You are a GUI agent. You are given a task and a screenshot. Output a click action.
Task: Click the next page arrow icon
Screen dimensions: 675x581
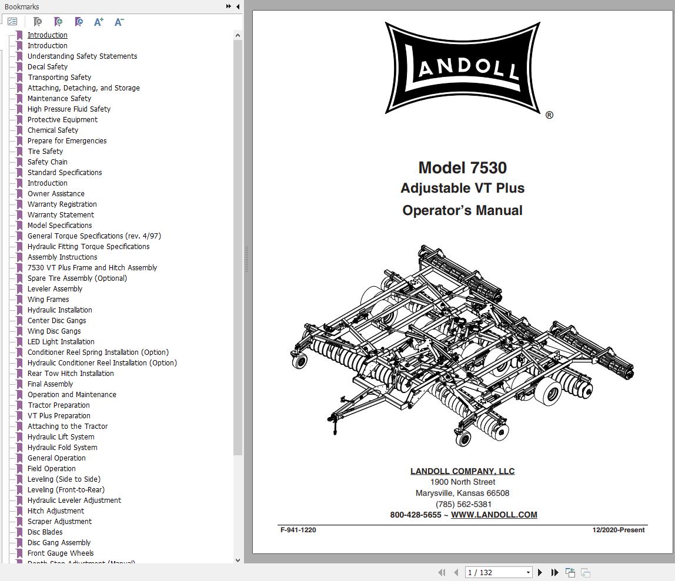pyautogui.click(x=540, y=572)
